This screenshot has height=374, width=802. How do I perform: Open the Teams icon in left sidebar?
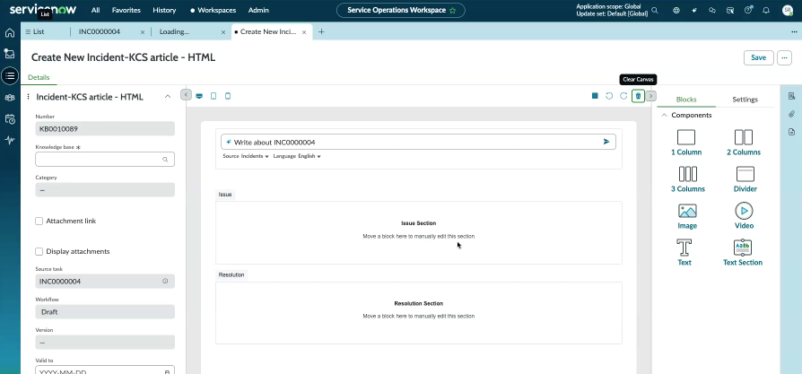(9, 97)
